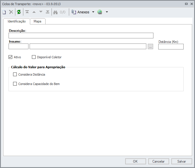Image resolution: width=195 pixels, height=168 pixels.
Task: Click the Distância (Km) field
Action: click(x=171, y=47)
